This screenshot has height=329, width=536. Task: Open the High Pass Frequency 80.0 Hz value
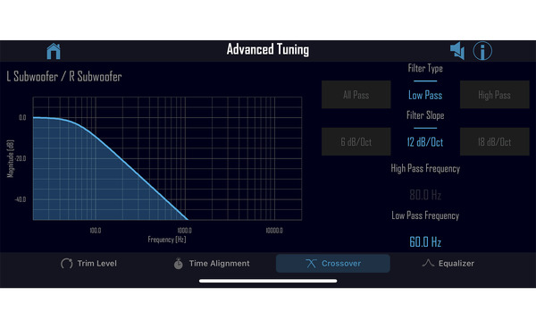[425, 195]
